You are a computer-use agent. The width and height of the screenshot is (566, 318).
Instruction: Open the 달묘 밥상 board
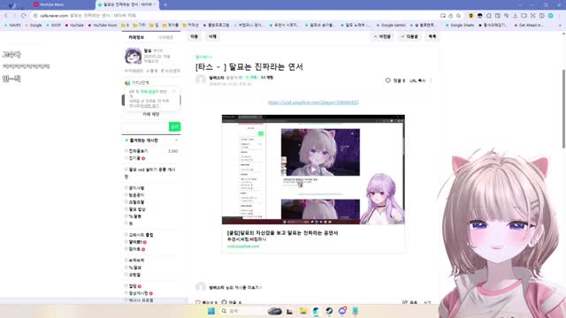coord(137,209)
